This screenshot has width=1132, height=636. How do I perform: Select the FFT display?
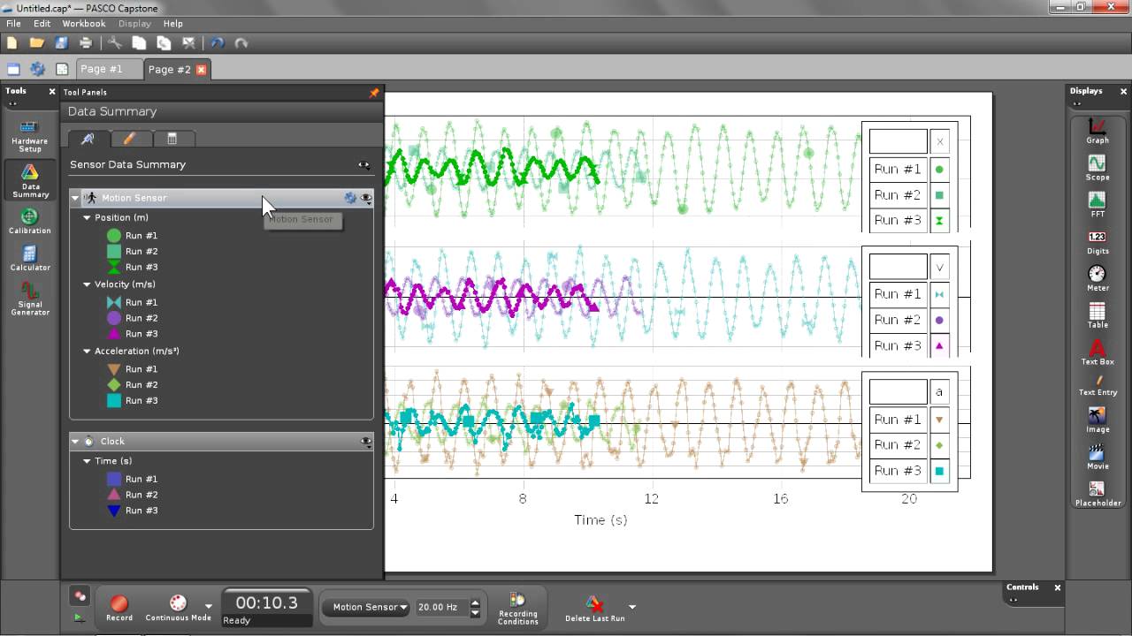coord(1098,205)
